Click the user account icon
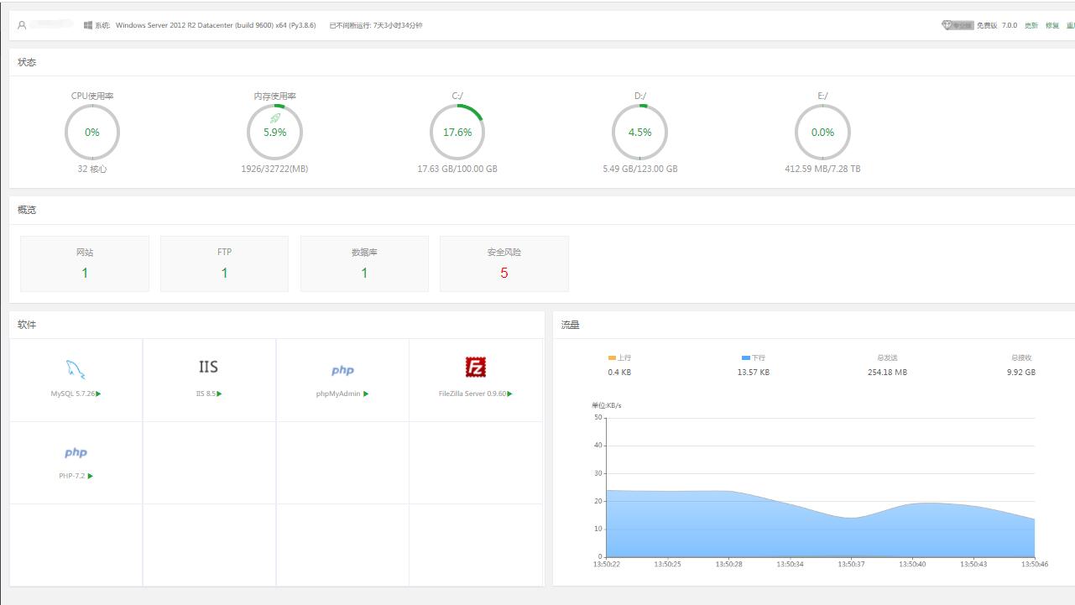This screenshot has height=605, width=1075. [22, 25]
